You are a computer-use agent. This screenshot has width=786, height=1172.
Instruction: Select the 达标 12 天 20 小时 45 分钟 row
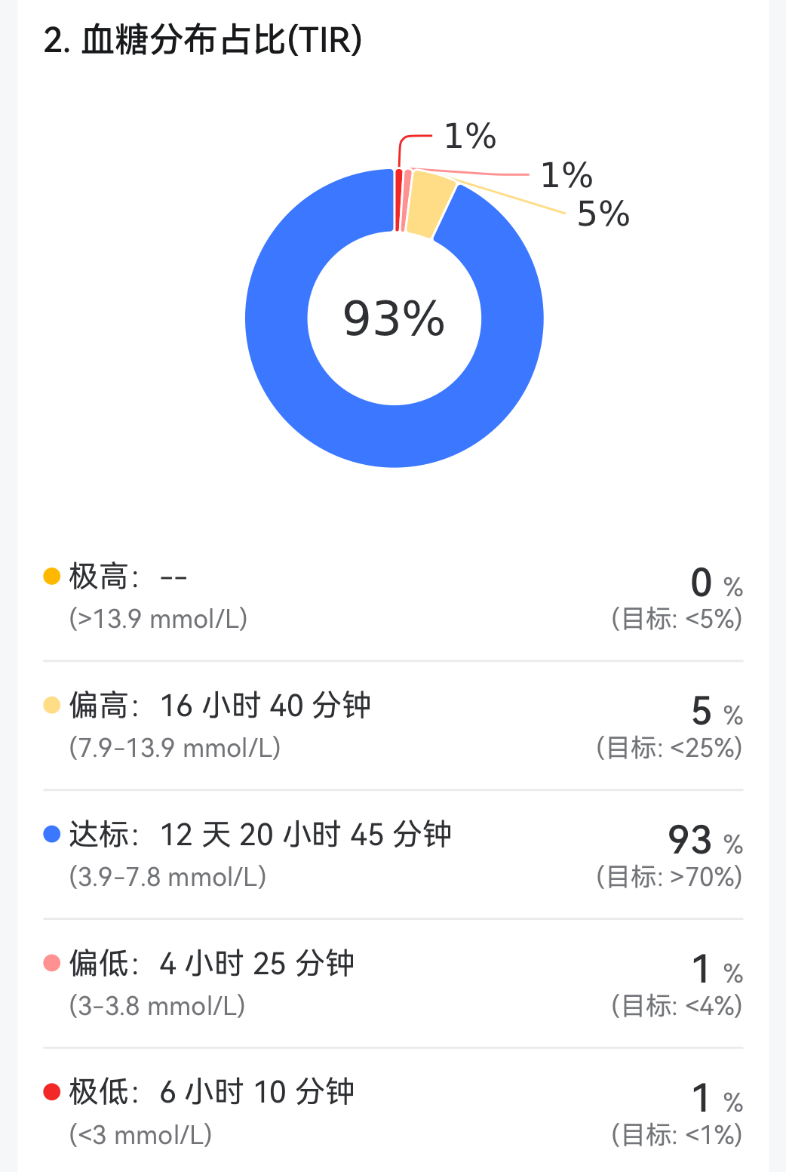click(260, 835)
